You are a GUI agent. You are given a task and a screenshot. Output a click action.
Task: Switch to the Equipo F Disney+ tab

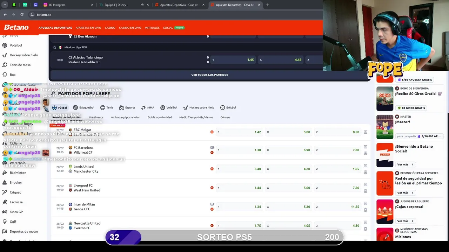tap(120, 5)
